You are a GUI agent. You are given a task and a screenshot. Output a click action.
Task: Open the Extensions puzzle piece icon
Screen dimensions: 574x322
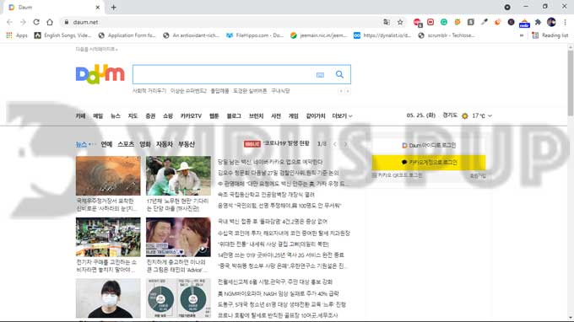538,22
